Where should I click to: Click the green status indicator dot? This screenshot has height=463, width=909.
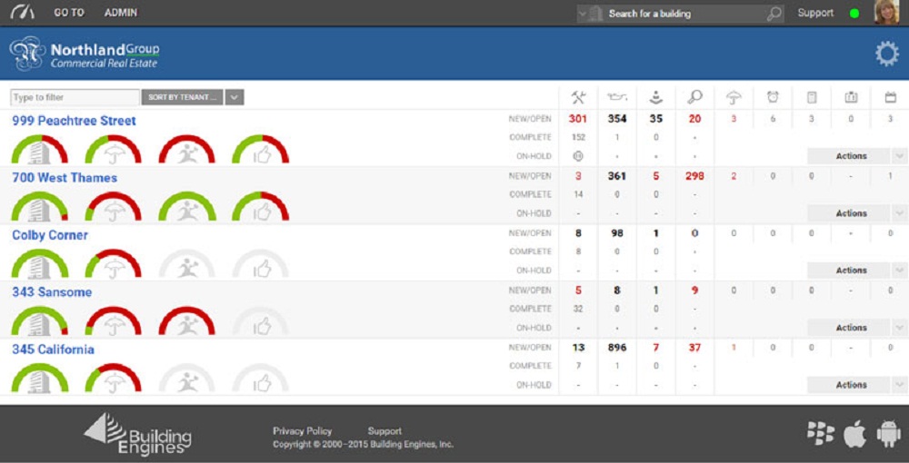click(x=854, y=14)
